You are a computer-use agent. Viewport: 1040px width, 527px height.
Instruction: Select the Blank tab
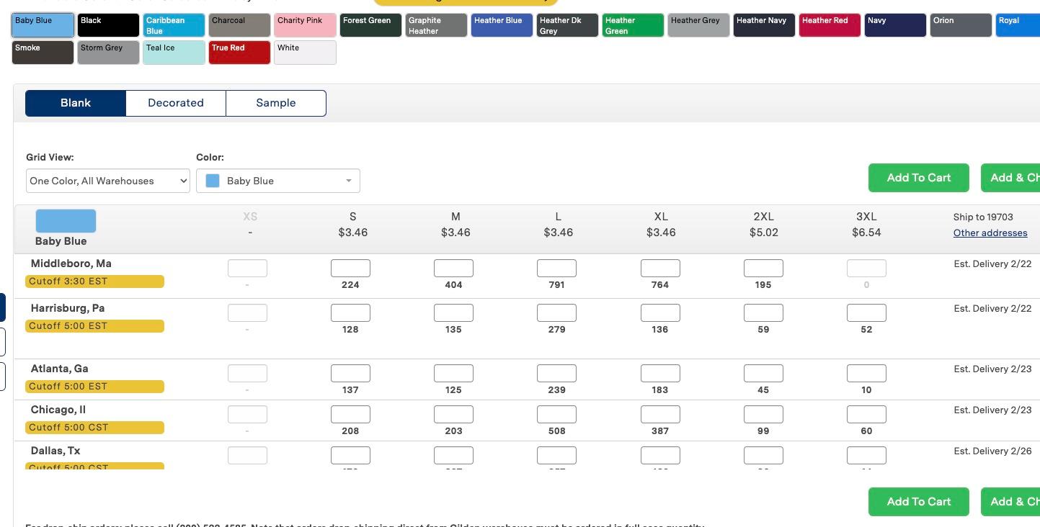click(x=76, y=103)
